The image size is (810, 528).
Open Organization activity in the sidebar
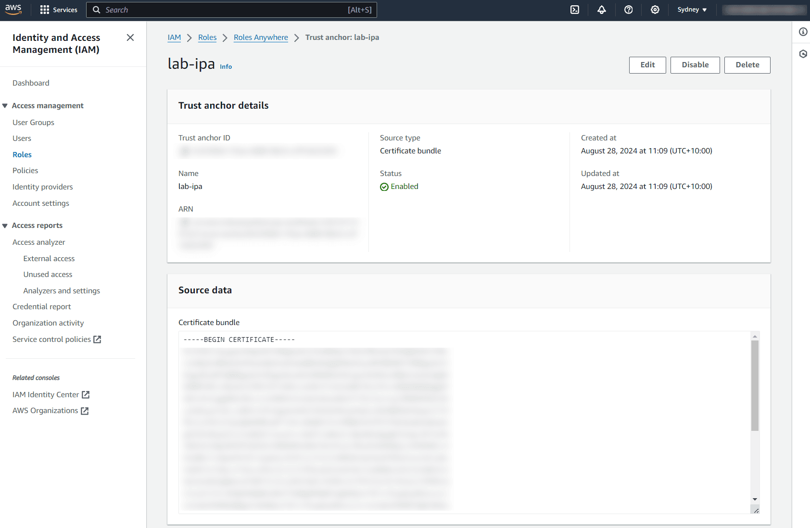click(48, 323)
